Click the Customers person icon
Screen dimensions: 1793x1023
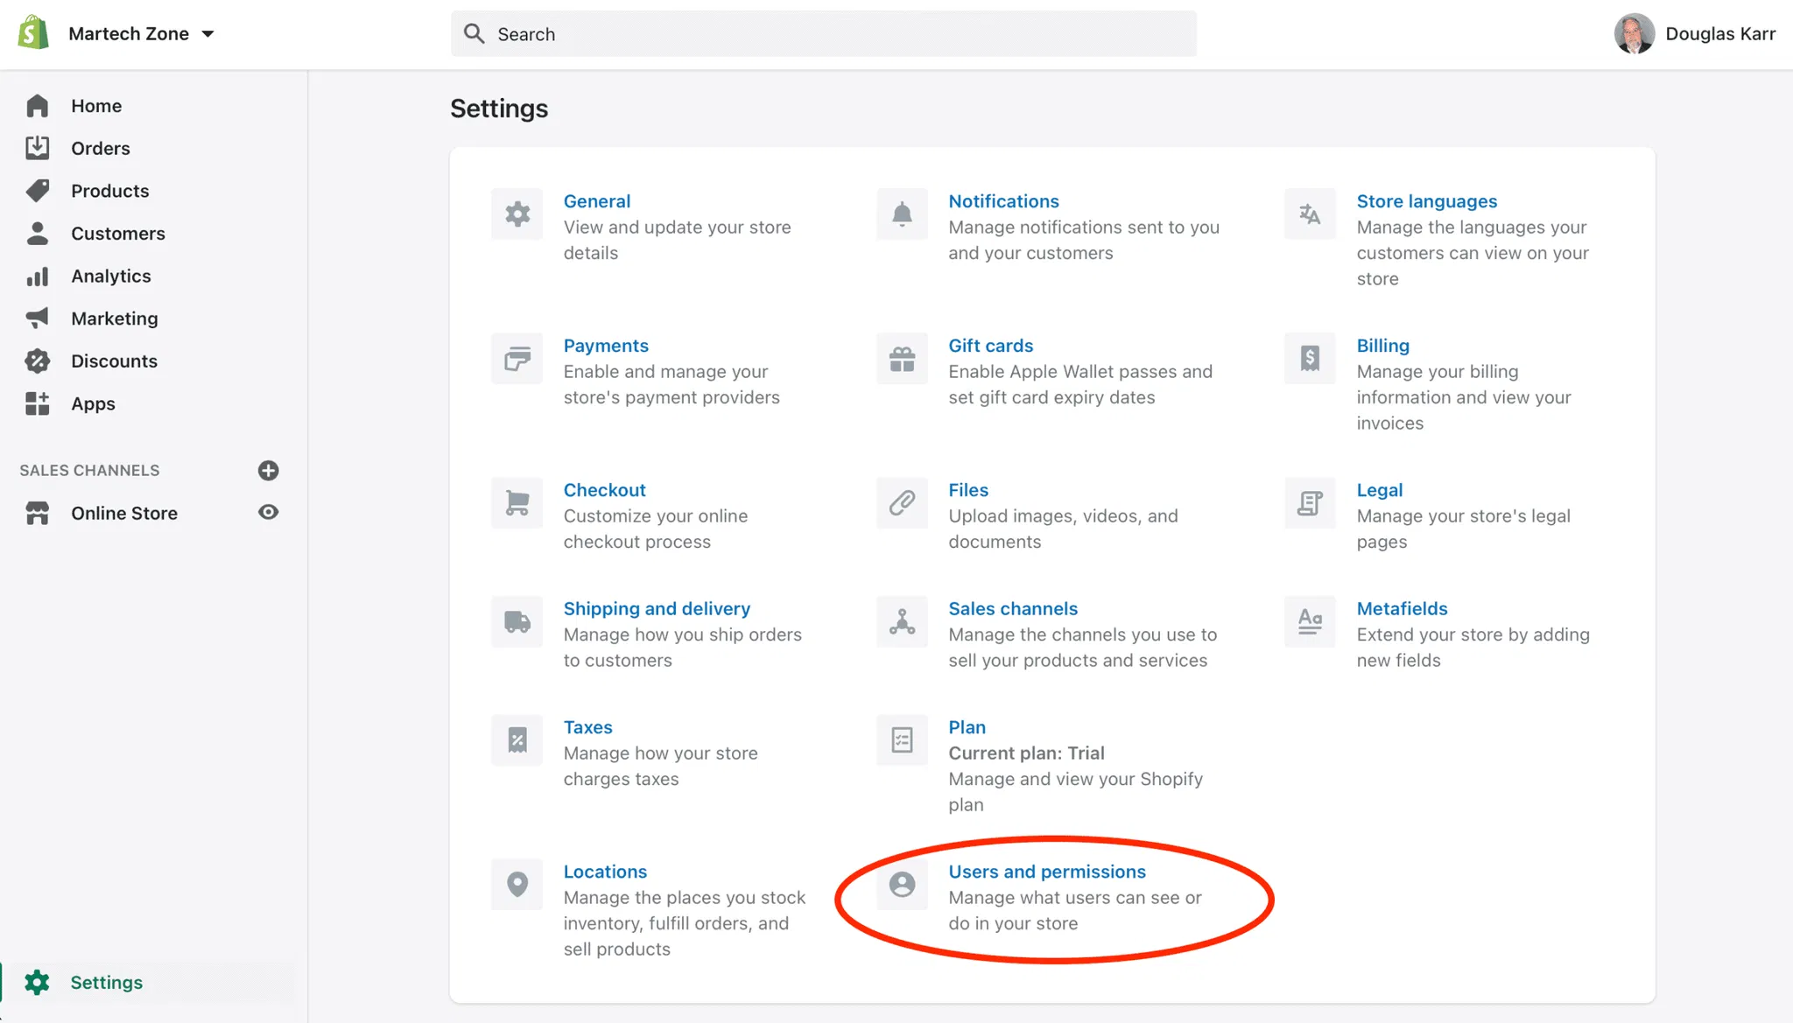(37, 234)
